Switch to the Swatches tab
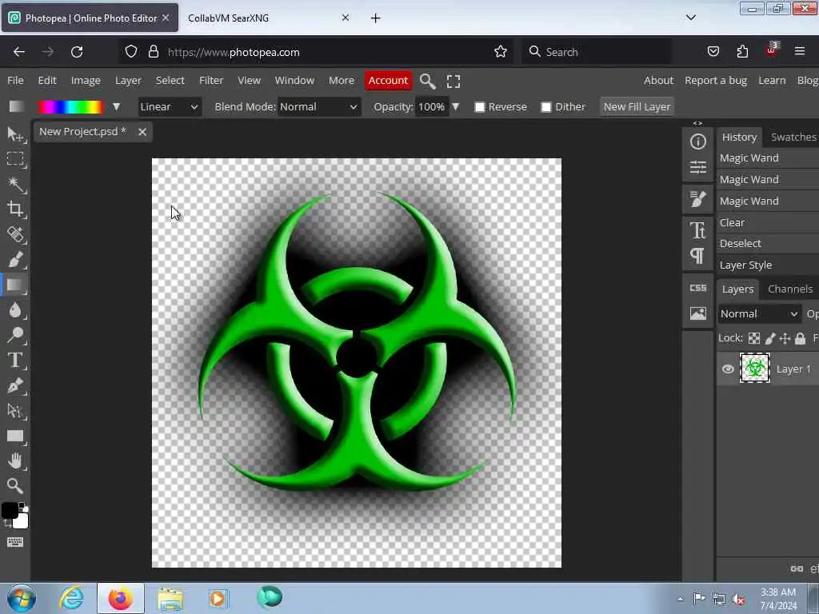Viewport: 819px width, 614px height. pos(793,137)
